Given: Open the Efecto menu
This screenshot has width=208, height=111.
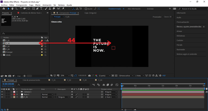Looking at the screenshot, I should pos(38,5).
